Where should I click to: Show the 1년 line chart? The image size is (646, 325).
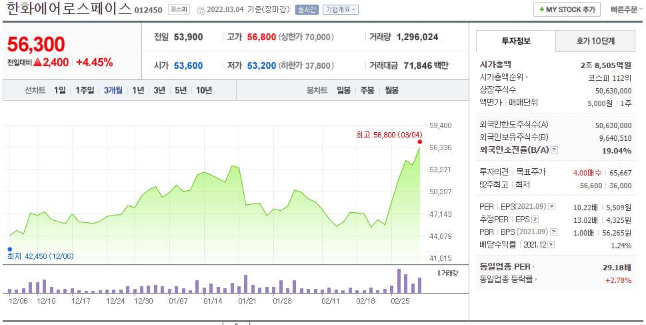point(138,90)
